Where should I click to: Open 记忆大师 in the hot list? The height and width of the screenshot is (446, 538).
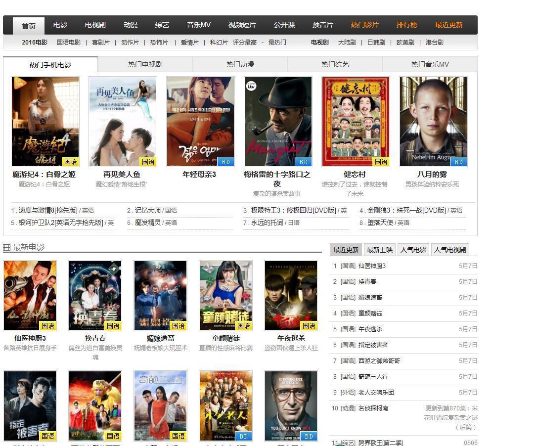[x=149, y=210]
